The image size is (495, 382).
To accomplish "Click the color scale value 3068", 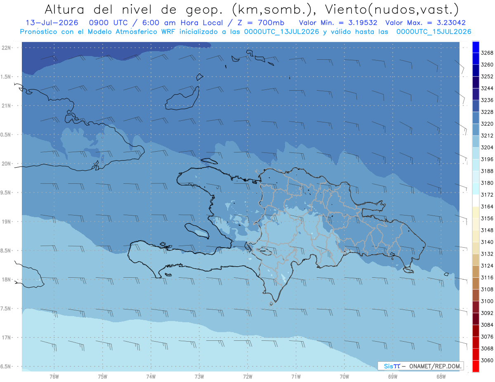I will click(x=487, y=349).
